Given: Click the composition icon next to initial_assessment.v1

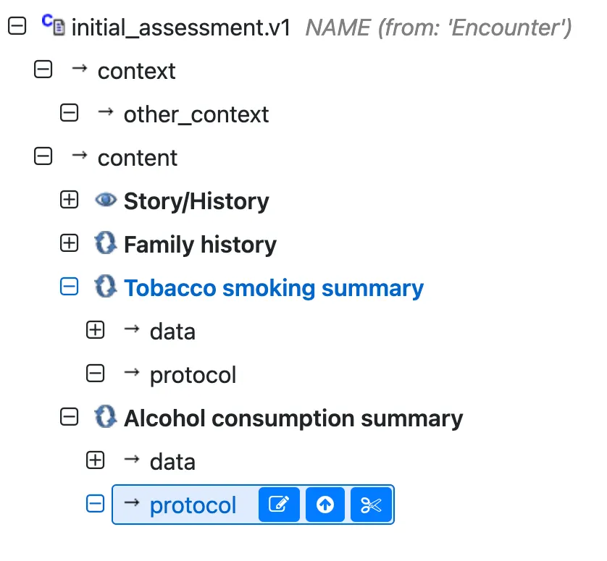Looking at the screenshot, I should 51,25.
